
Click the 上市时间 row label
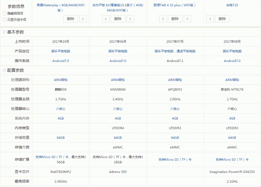point(22,42)
